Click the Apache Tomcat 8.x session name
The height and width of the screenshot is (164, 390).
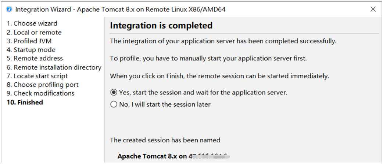(x=173, y=156)
